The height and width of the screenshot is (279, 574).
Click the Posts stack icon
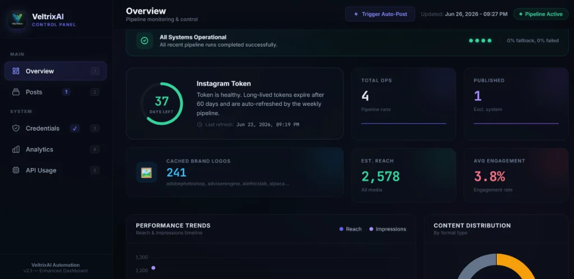click(16, 92)
